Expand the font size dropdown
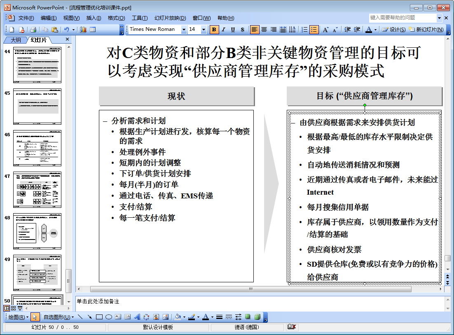454x335 pixels. coord(204,30)
